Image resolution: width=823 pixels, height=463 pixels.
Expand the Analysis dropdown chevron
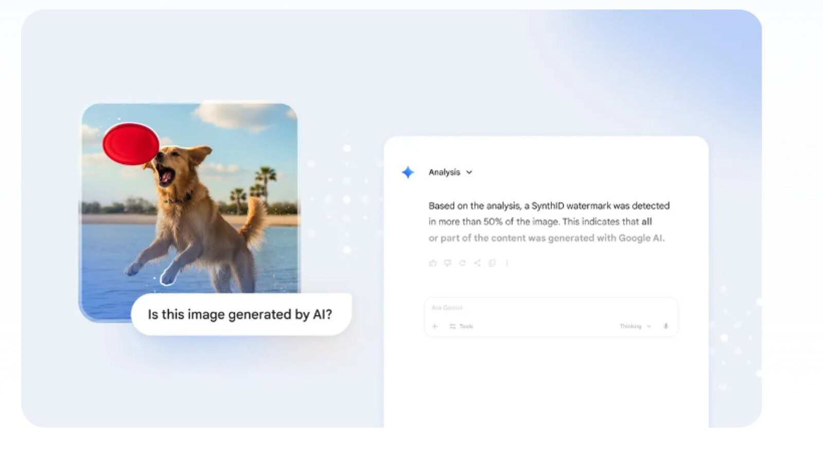(469, 172)
